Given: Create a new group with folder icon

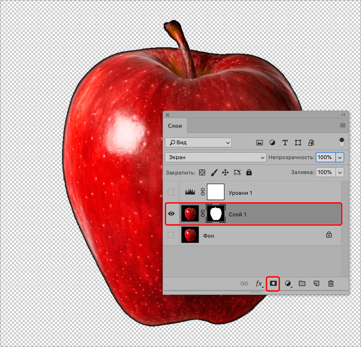Looking at the screenshot, I should (x=302, y=284).
